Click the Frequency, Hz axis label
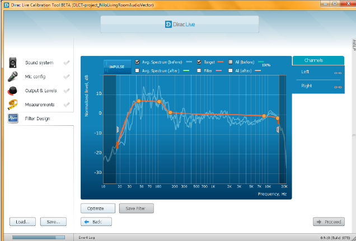 point(272,194)
